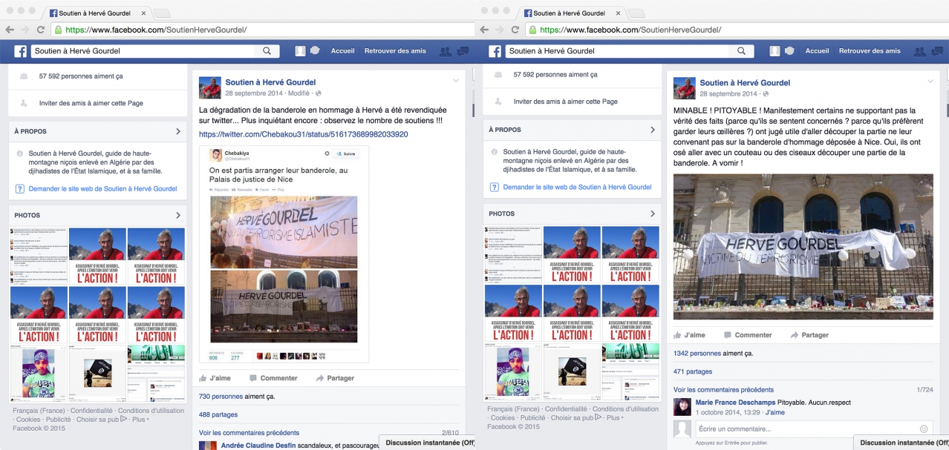949x450 pixels.
Task: Open the messages icon in the left window
Action: click(463, 51)
